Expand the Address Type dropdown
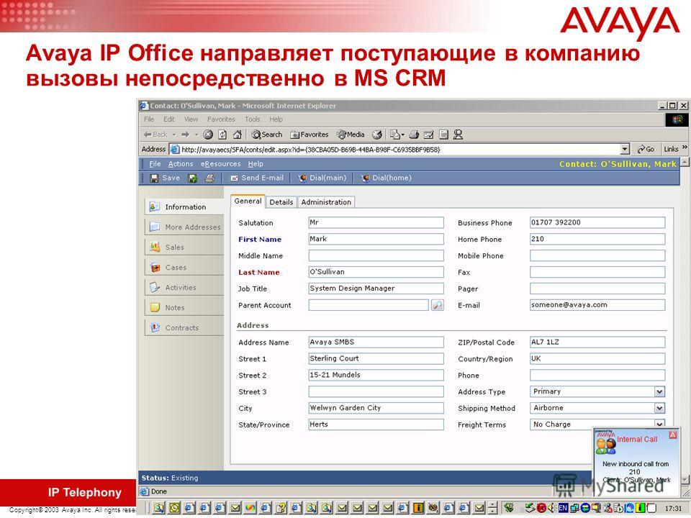Viewport: 691px width, 518px height. 659,391
